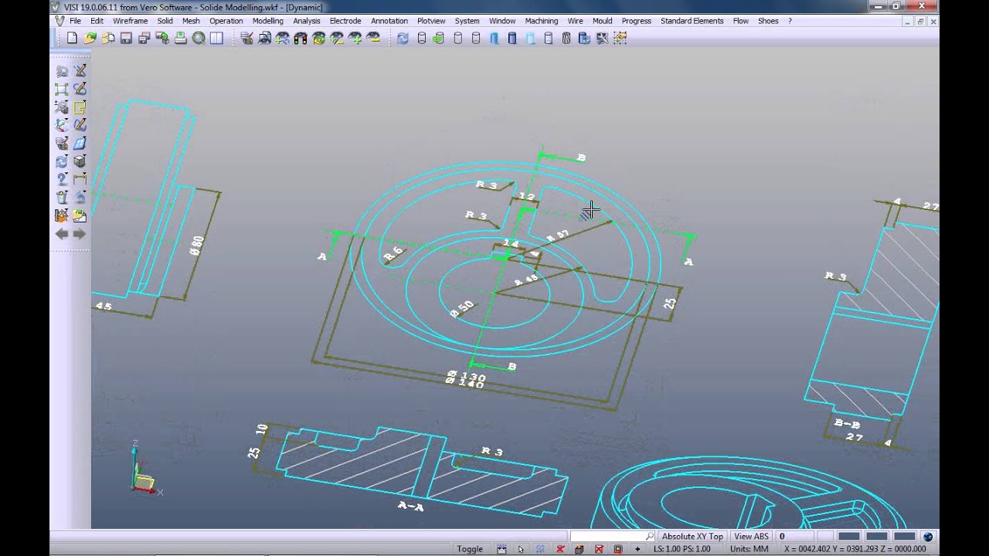Expand the orange machining tool flyout

tap(62, 215)
